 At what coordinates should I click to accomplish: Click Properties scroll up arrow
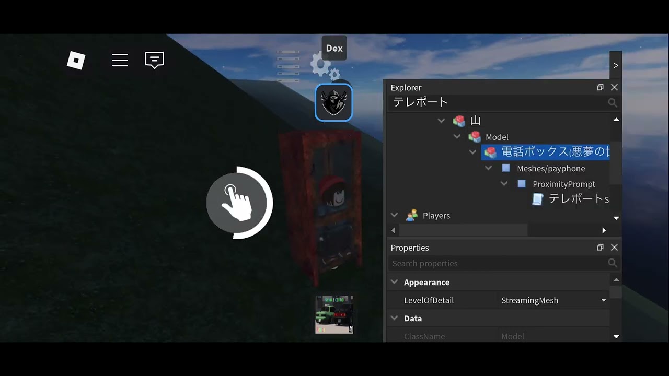(616, 280)
